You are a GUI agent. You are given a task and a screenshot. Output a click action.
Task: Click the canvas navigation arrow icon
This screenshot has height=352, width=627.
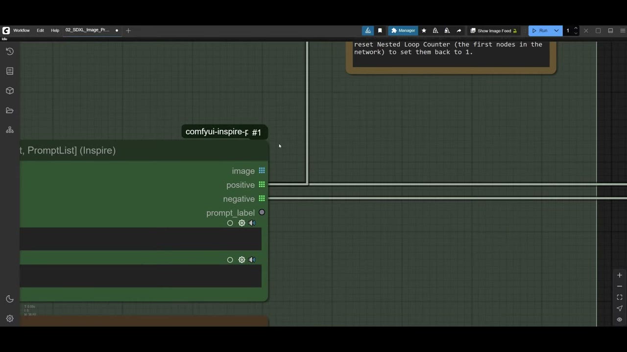(620, 308)
